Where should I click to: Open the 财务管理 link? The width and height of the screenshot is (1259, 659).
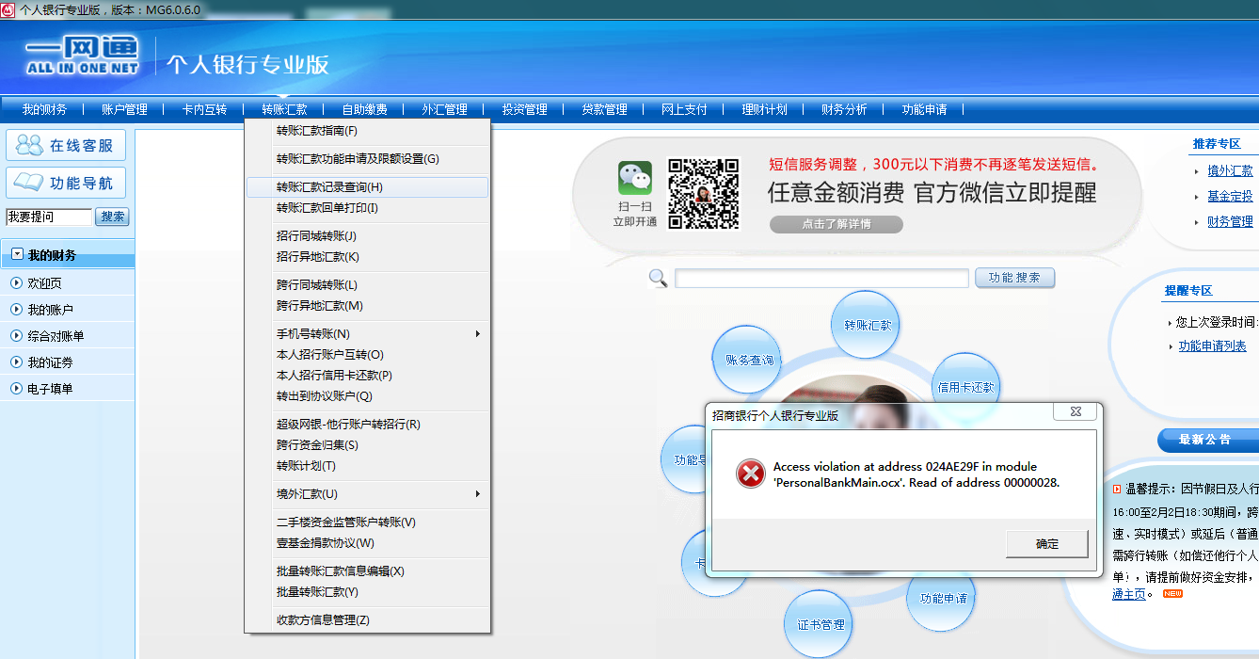pyautogui.click(x=1231, y=222)
